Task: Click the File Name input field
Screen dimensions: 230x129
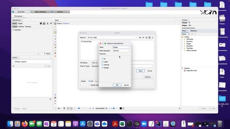Action: (x=123, y=63)
